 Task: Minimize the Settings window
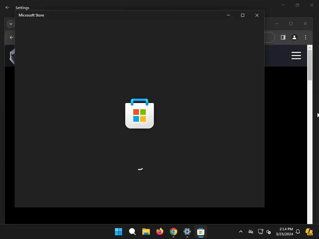click(283, 5)
